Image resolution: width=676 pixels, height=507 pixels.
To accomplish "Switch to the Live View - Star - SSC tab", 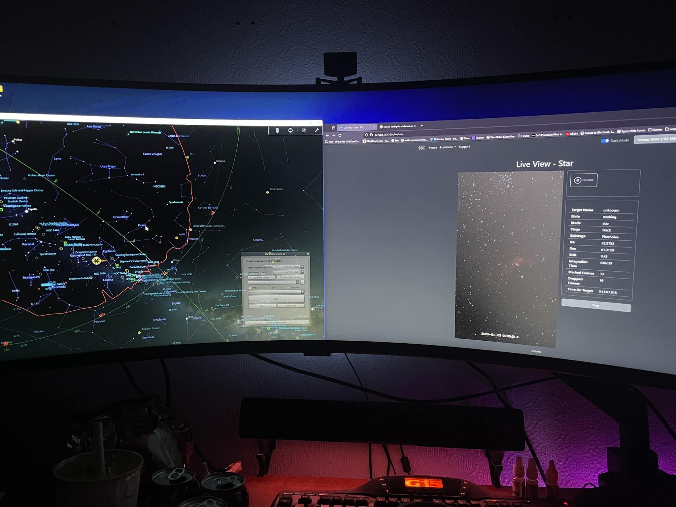I will 358,127.
